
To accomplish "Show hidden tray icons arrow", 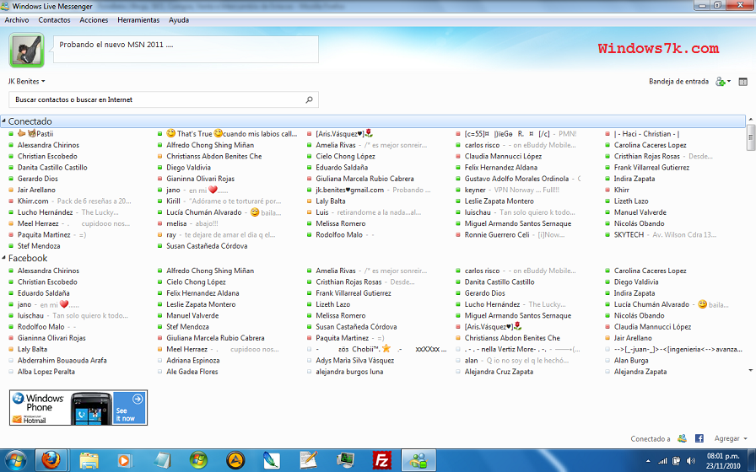I will (x=647, y=461).
